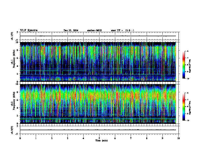Image resolution: width=201 pixels, height=155 pixels.
Task: Click the "6" kHz tick on ch.1 frequency axis
Action: point(18,58)
